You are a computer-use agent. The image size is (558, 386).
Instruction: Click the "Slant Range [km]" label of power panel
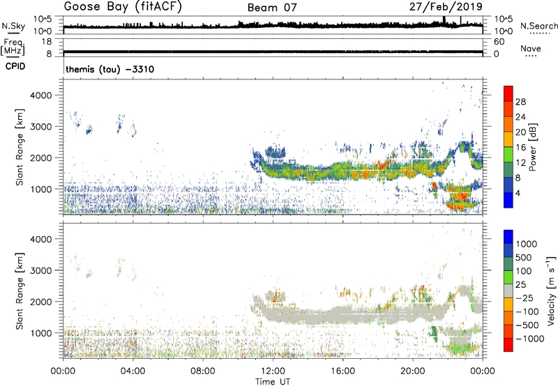pyautogui.click(x=20, y=147)
